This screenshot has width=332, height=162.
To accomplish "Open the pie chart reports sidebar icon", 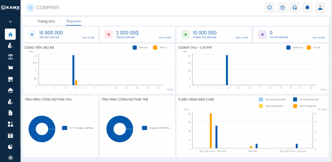I will coord(10,147).
